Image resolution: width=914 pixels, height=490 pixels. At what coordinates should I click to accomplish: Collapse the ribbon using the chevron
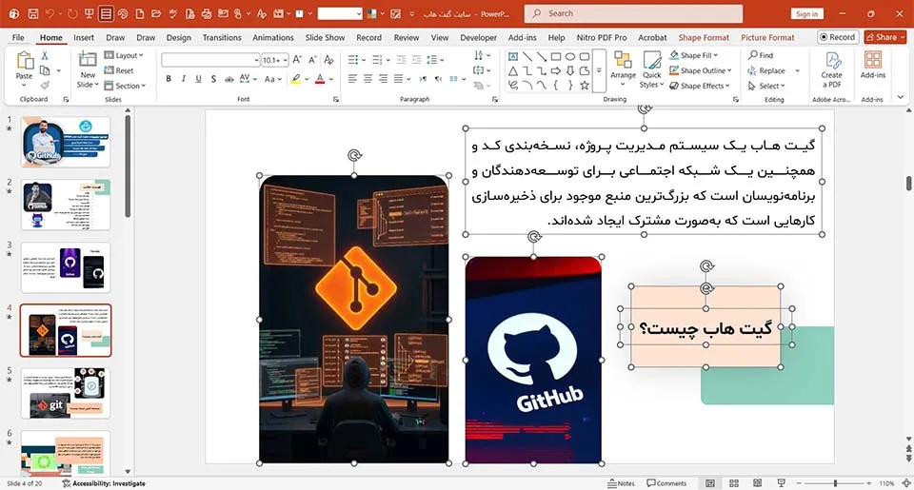coord(902,97)
